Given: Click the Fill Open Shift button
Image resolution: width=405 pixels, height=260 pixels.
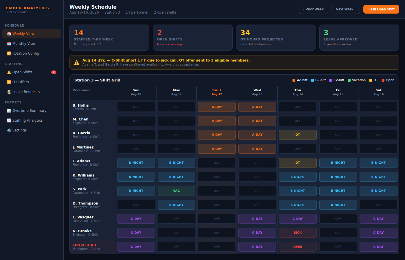Looking at the screenshot, I should pos(381,9).
